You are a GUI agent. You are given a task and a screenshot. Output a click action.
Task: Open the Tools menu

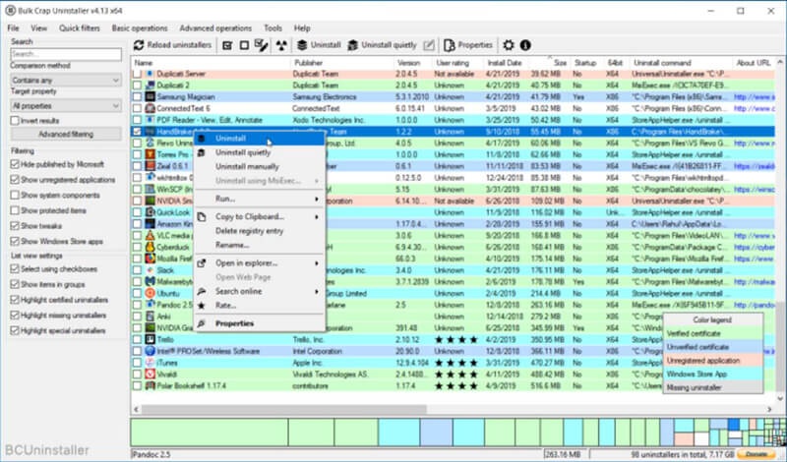pyautogui.click(x=272, y=29)
